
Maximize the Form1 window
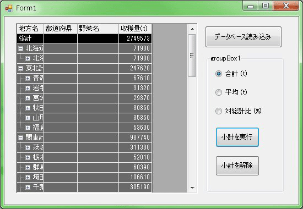click(x=266, y=6)
